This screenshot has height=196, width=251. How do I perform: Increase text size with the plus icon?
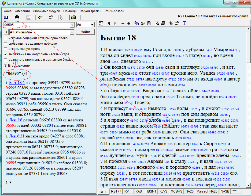(129, 23)
